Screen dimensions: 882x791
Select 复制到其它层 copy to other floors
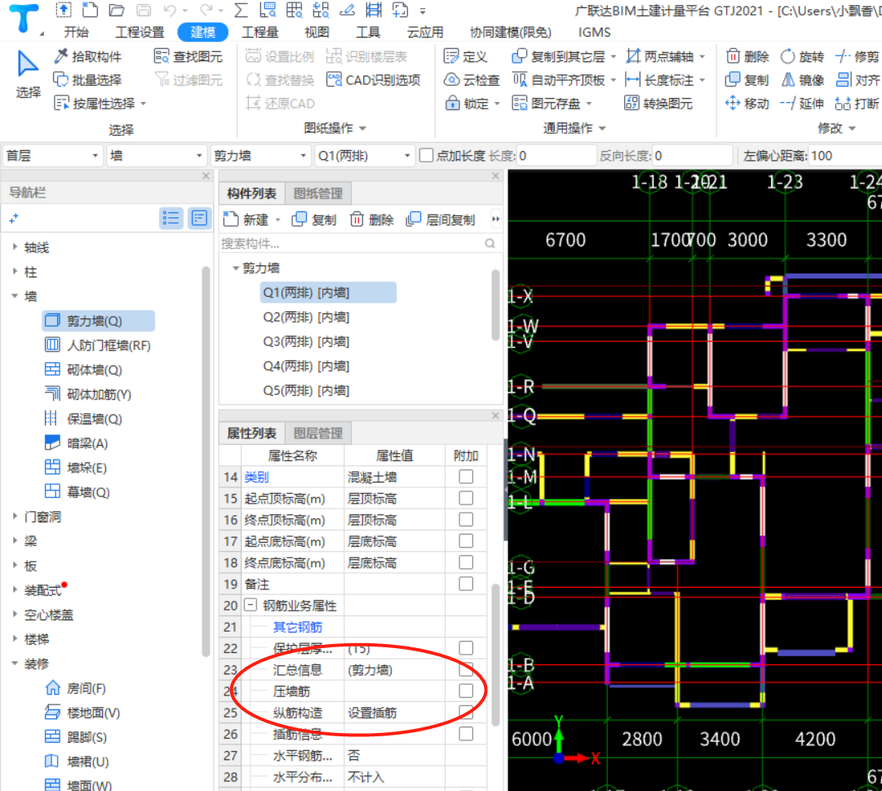pos(559,56)
